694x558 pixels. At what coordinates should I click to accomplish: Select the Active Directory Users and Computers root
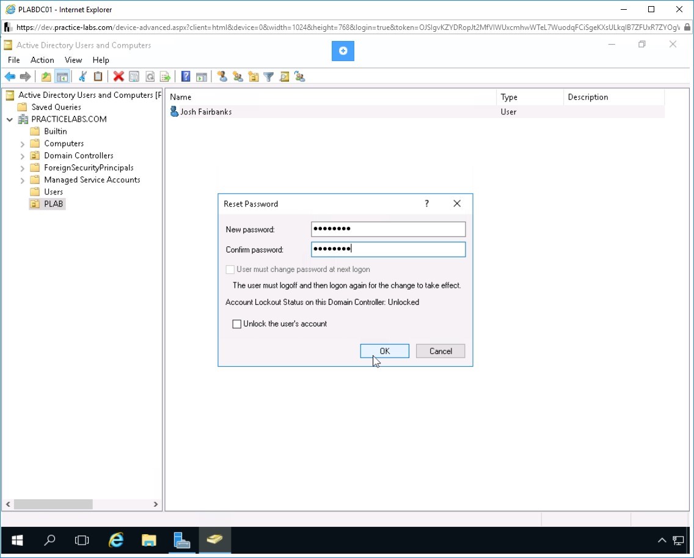click(89, 95)
